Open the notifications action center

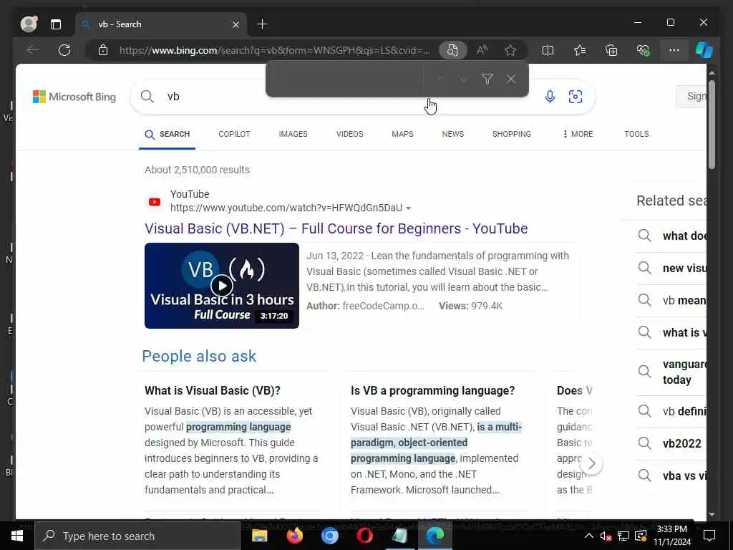(x=709, y=536)
